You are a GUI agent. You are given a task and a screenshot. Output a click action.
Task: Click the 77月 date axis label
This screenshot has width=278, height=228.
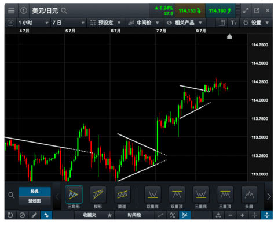pyautogui.click(x=161, y=31)
